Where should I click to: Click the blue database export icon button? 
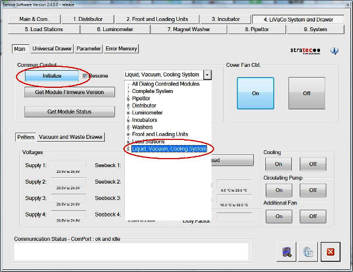(287, 252)
